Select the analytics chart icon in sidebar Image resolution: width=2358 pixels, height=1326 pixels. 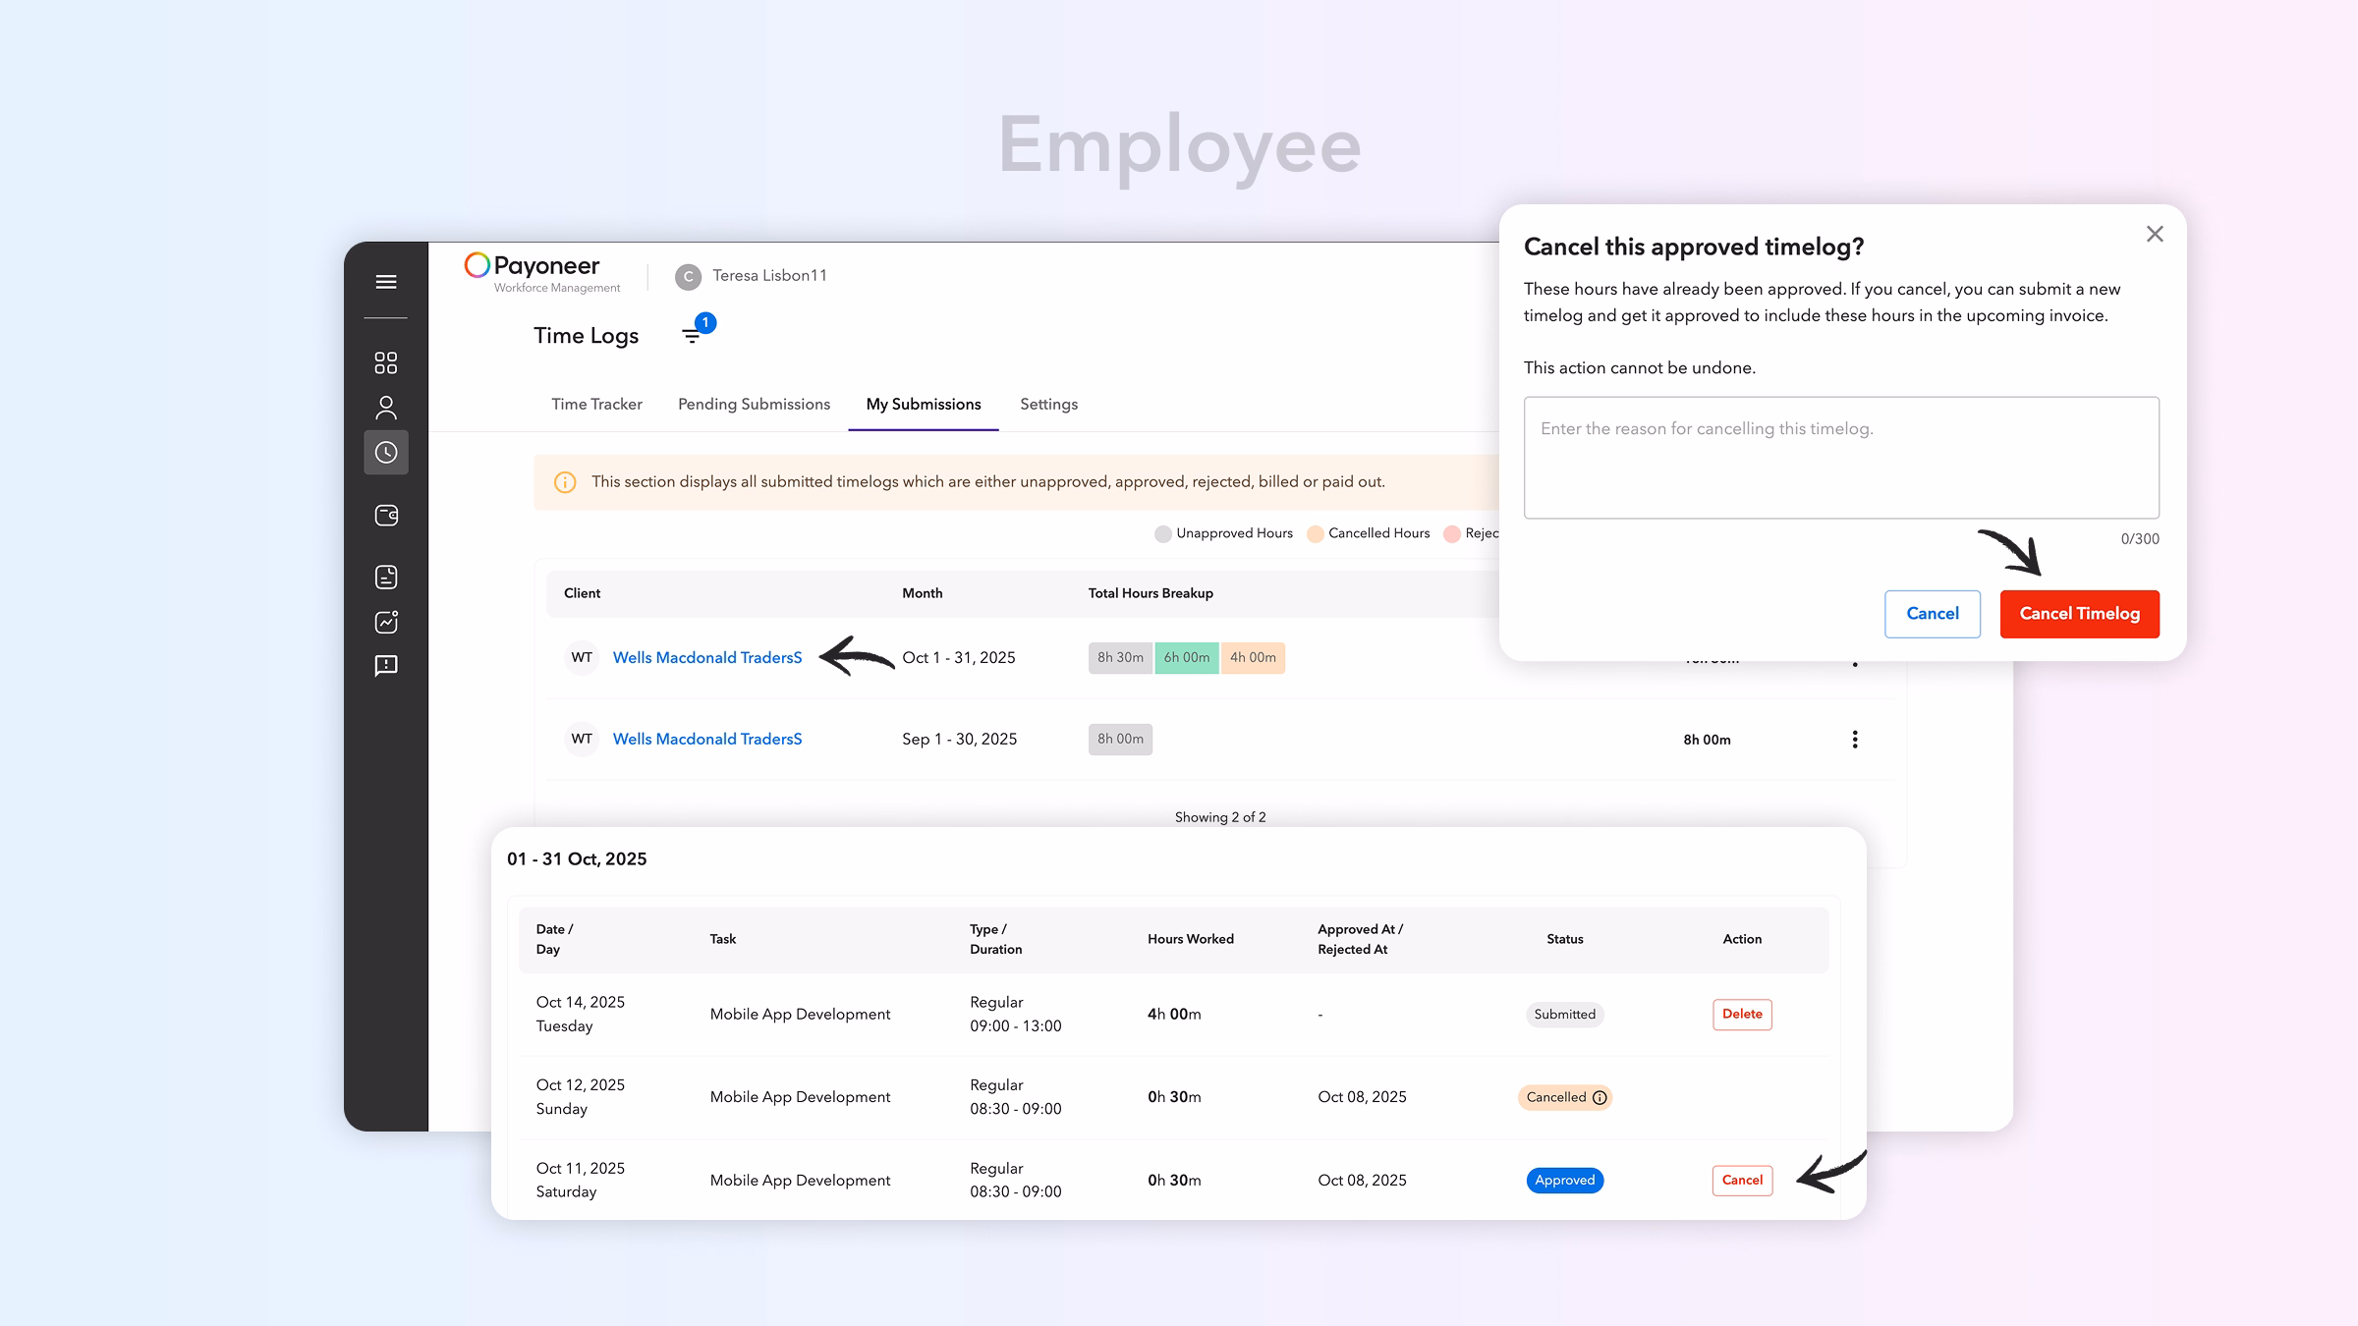coord(386,621)
